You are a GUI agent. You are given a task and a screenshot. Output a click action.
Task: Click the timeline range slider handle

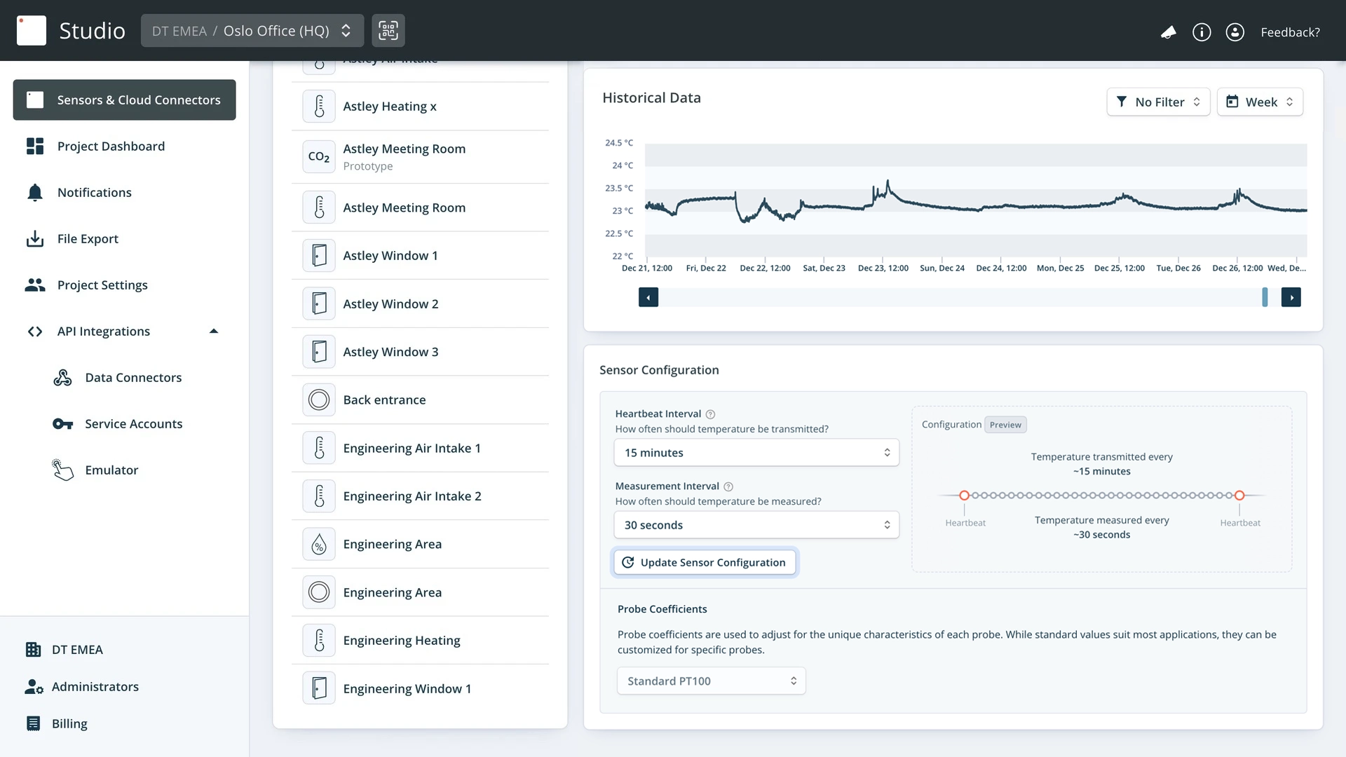click(1265, 297)
